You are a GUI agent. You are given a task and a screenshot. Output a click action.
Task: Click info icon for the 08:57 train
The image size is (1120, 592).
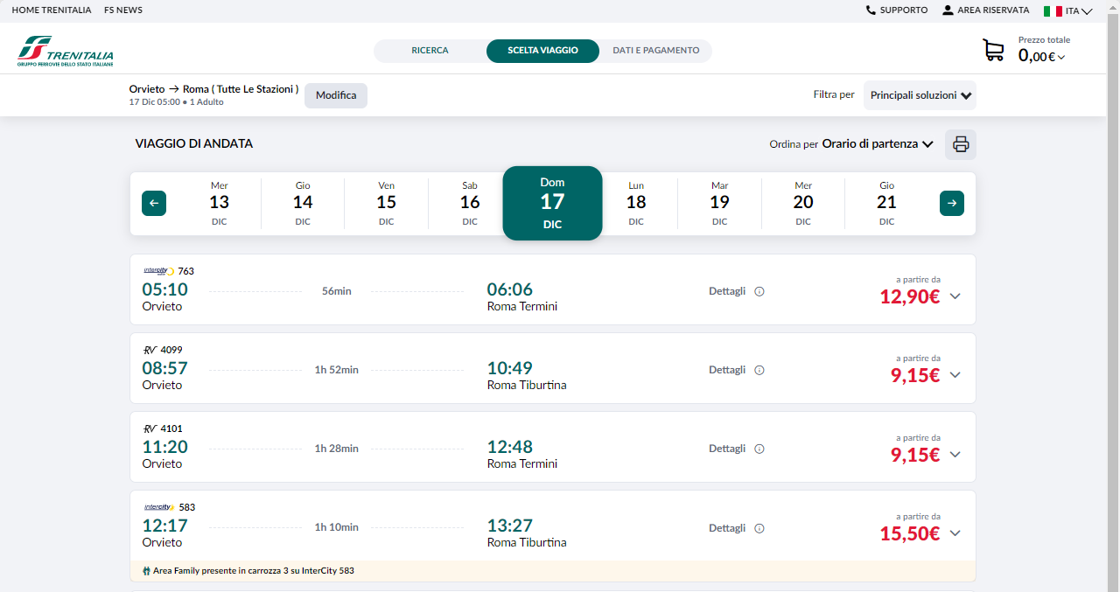coord(759,370)
